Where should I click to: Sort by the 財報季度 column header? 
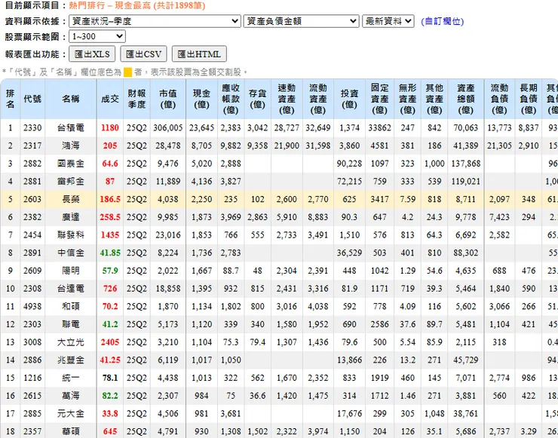pos(136,99)
